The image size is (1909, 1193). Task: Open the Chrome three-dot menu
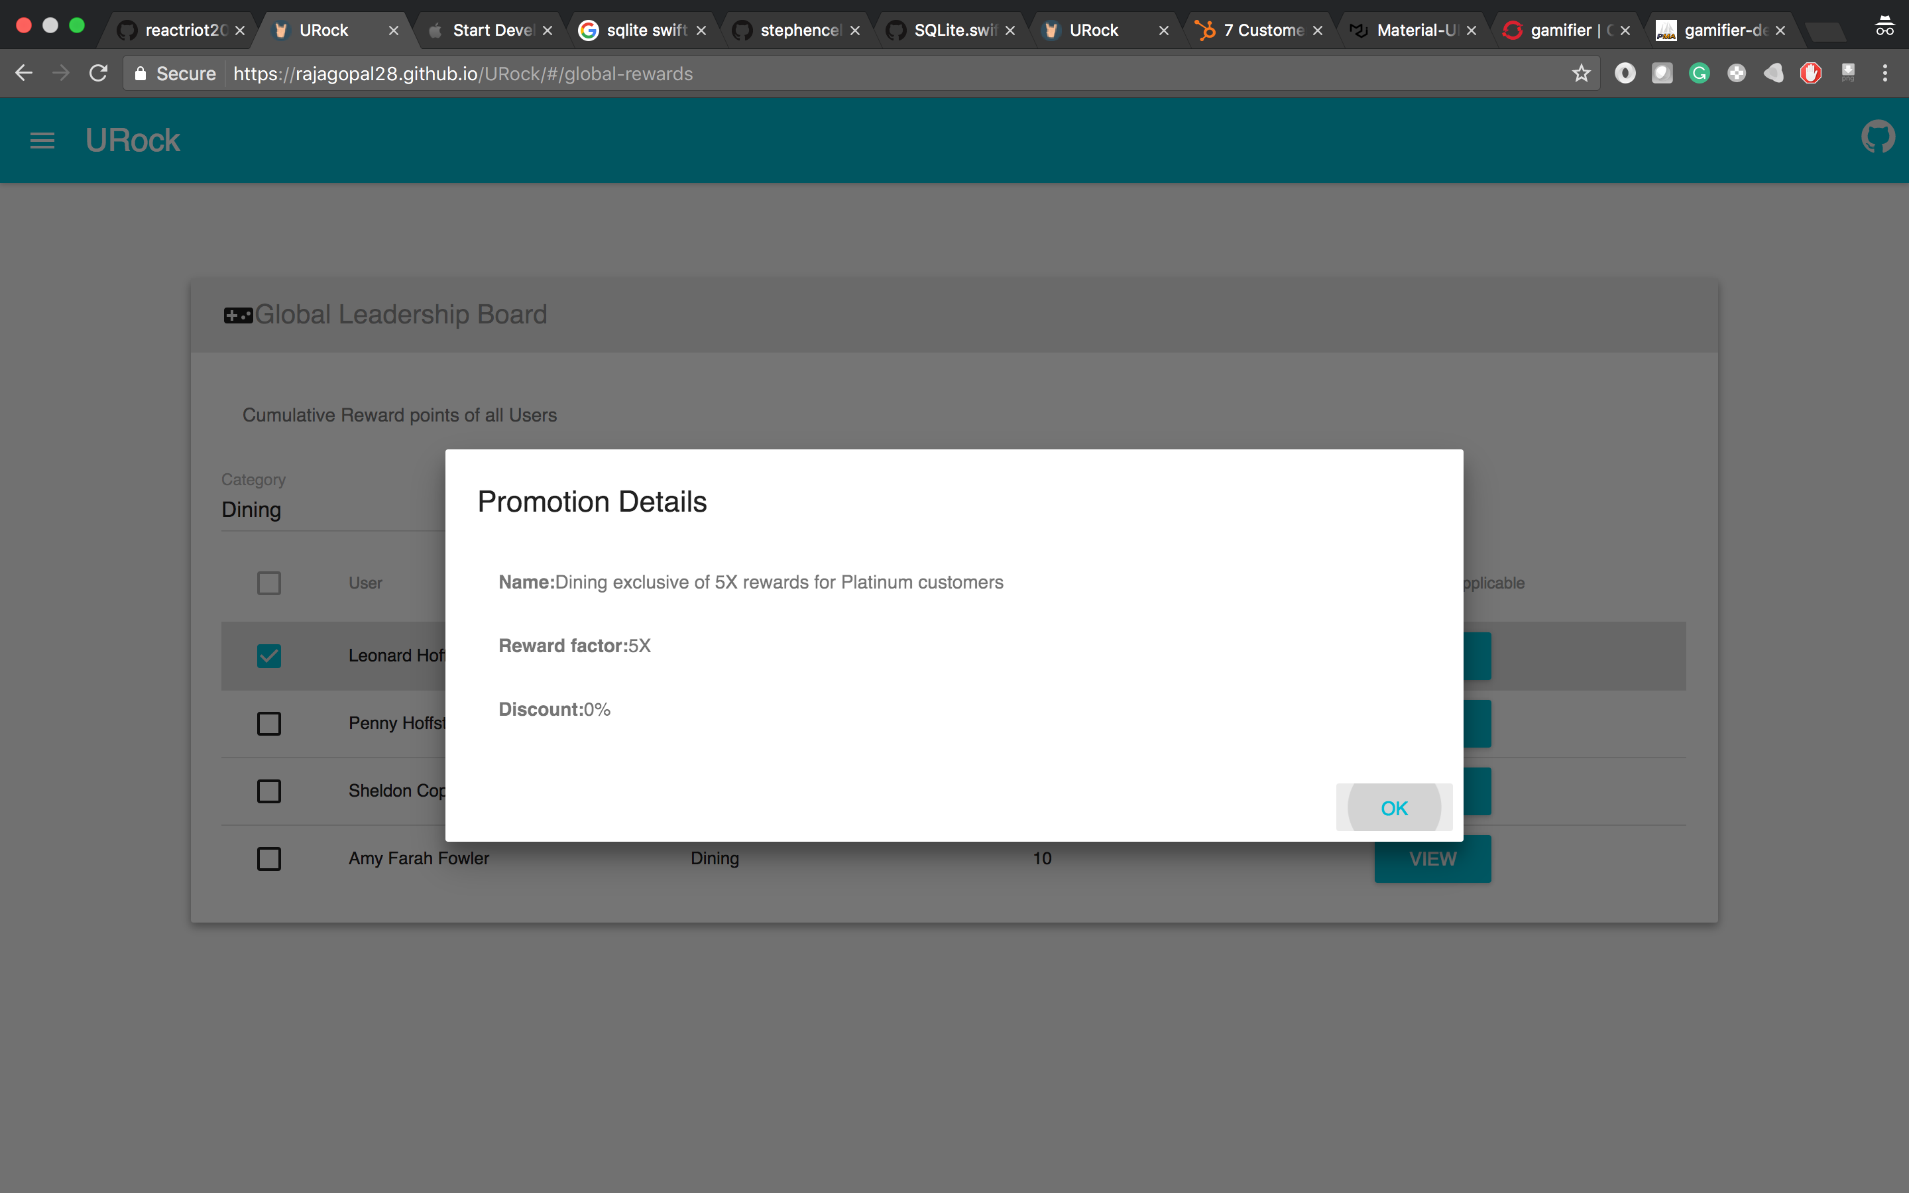1884,74
